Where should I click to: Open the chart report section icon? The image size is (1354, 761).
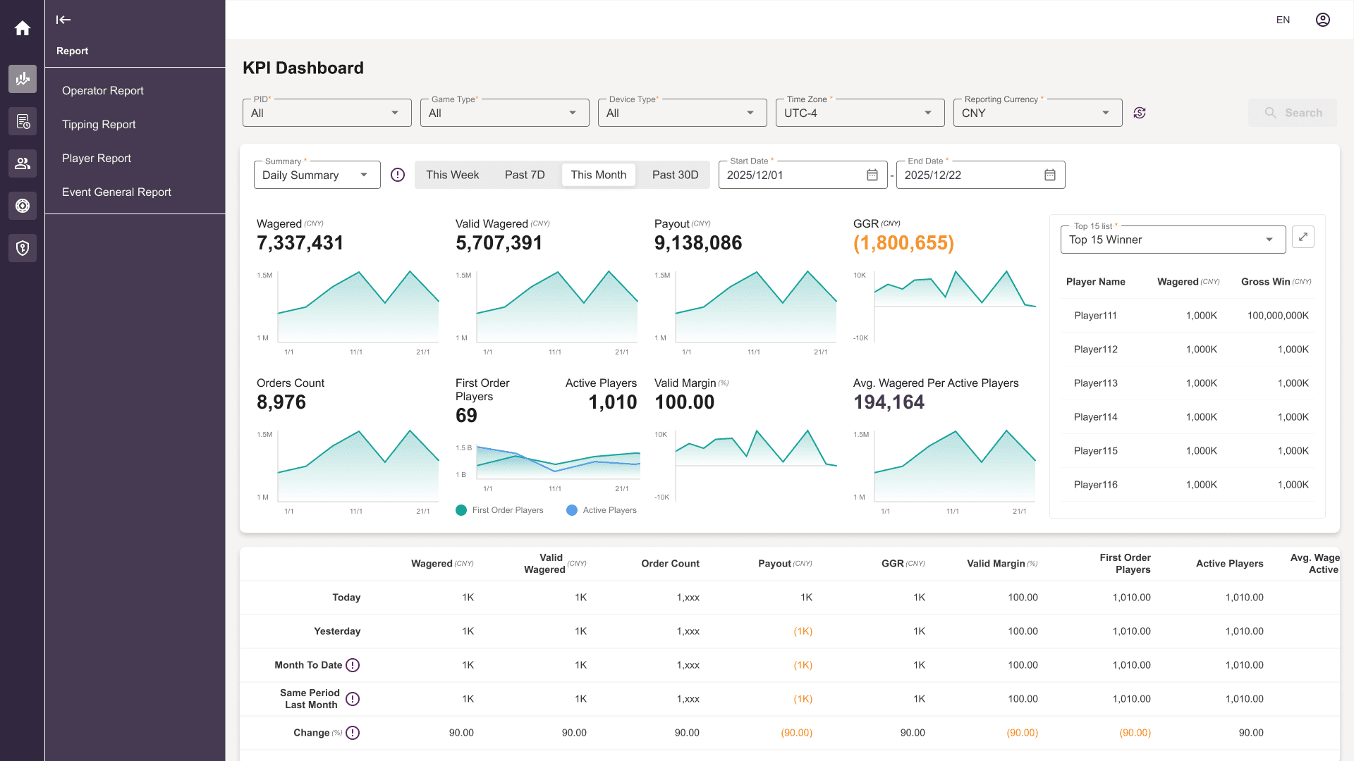[23, 79]
